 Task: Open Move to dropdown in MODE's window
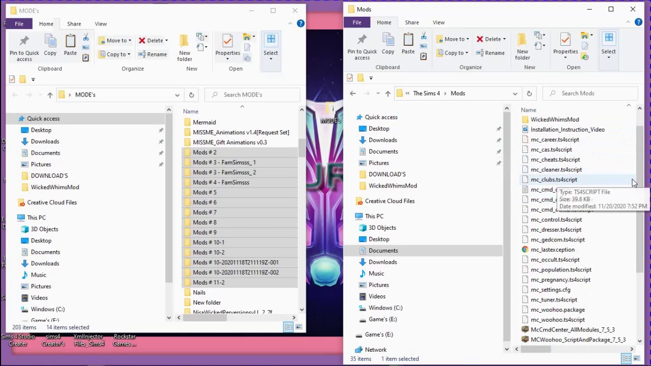click(115, 40)
